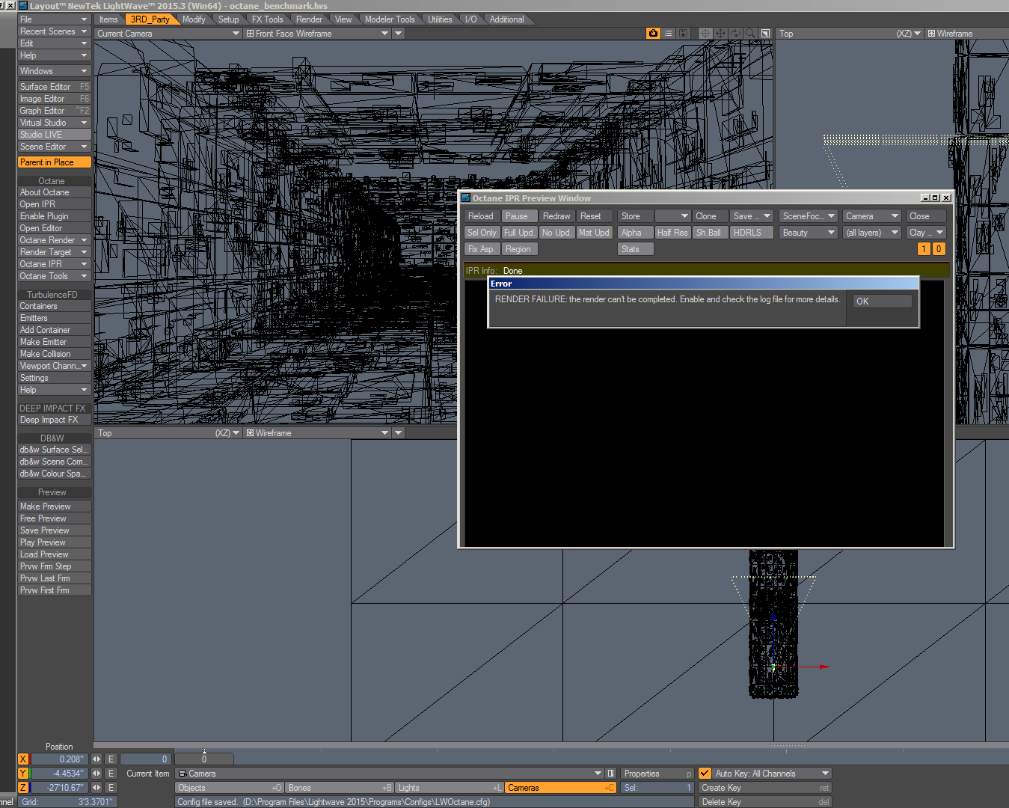Click Reload in the Octane IPR window
1009x808 pixels.
coord(482,216)
